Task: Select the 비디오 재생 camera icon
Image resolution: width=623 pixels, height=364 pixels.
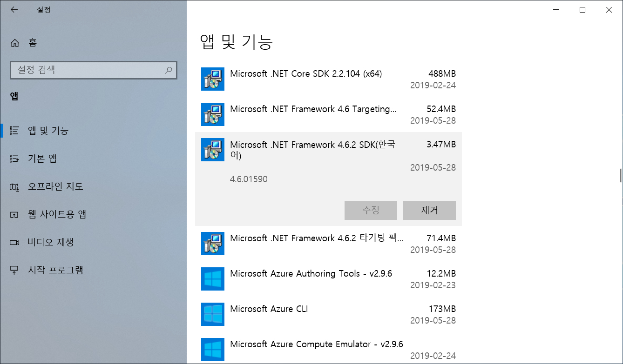Action: (x=14, y=242)
